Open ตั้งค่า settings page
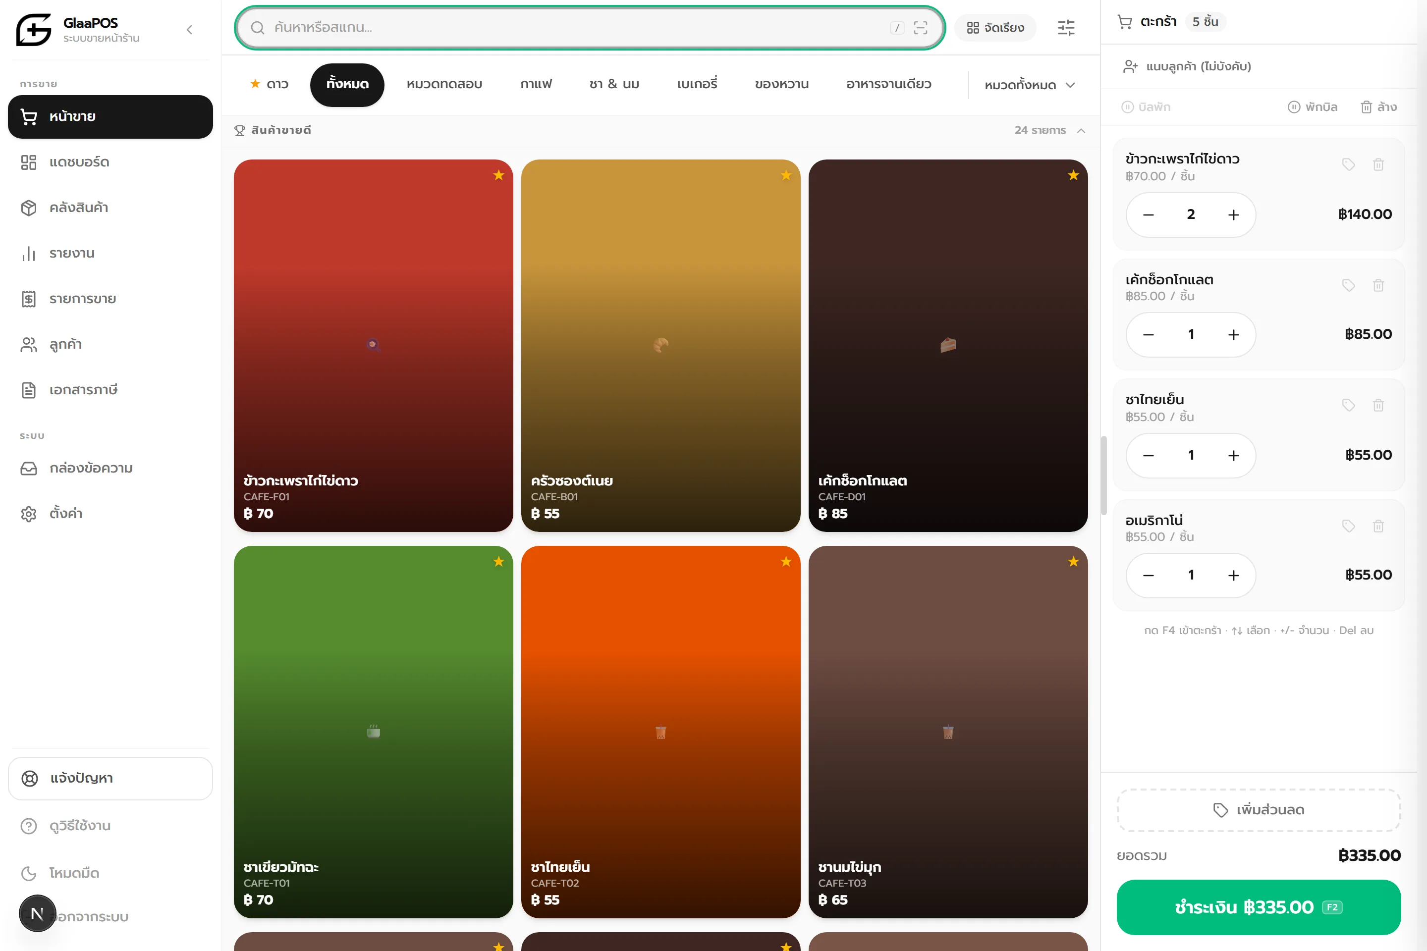Image resolution: width=1427 pixels, height=951 pixels. 110,514
